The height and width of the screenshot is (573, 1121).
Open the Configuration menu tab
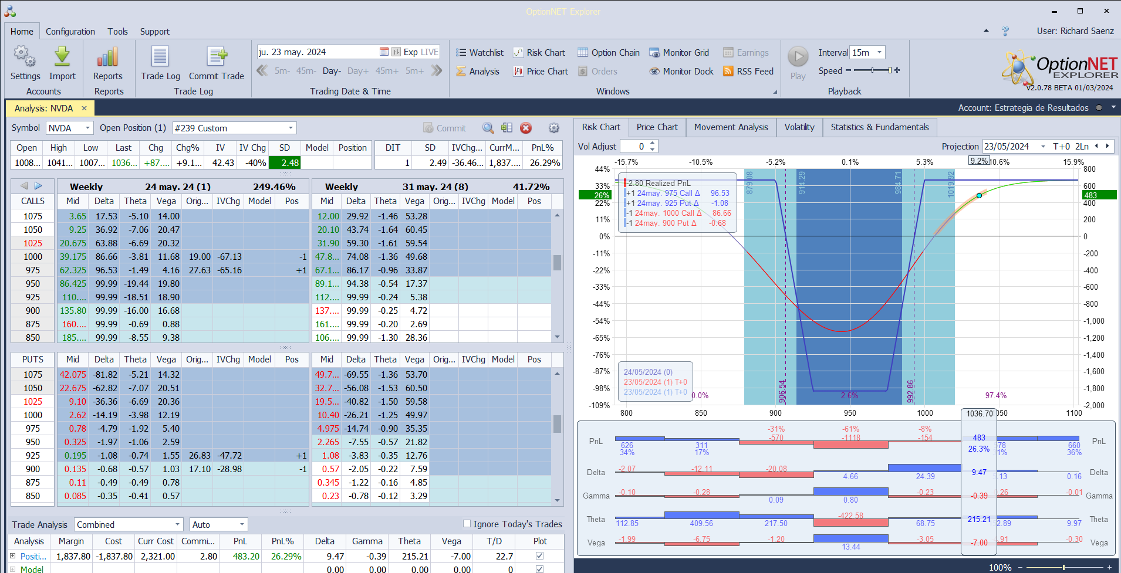(x=70, y=32)
